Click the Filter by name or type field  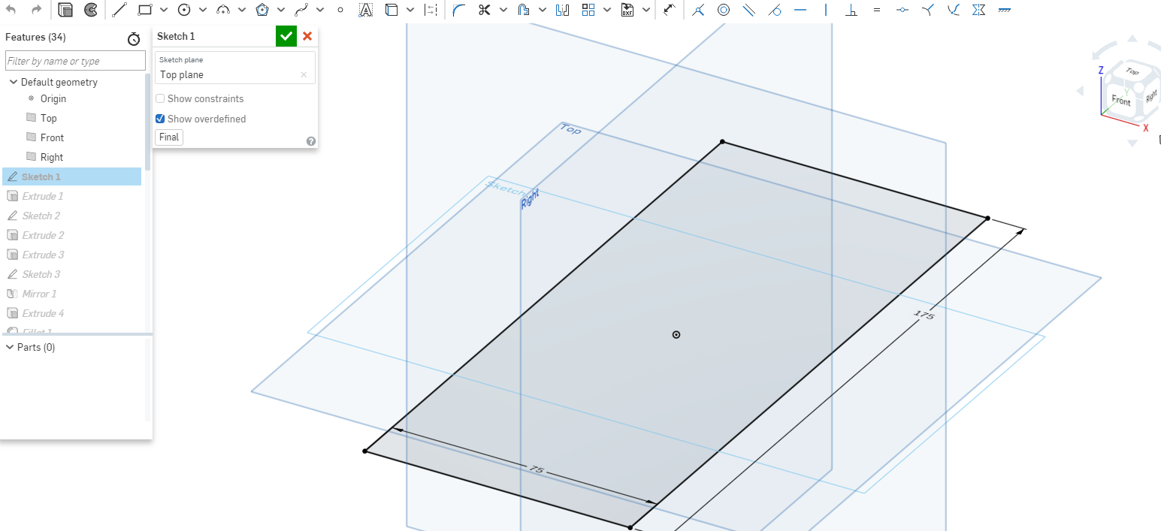tap(75, 61)
